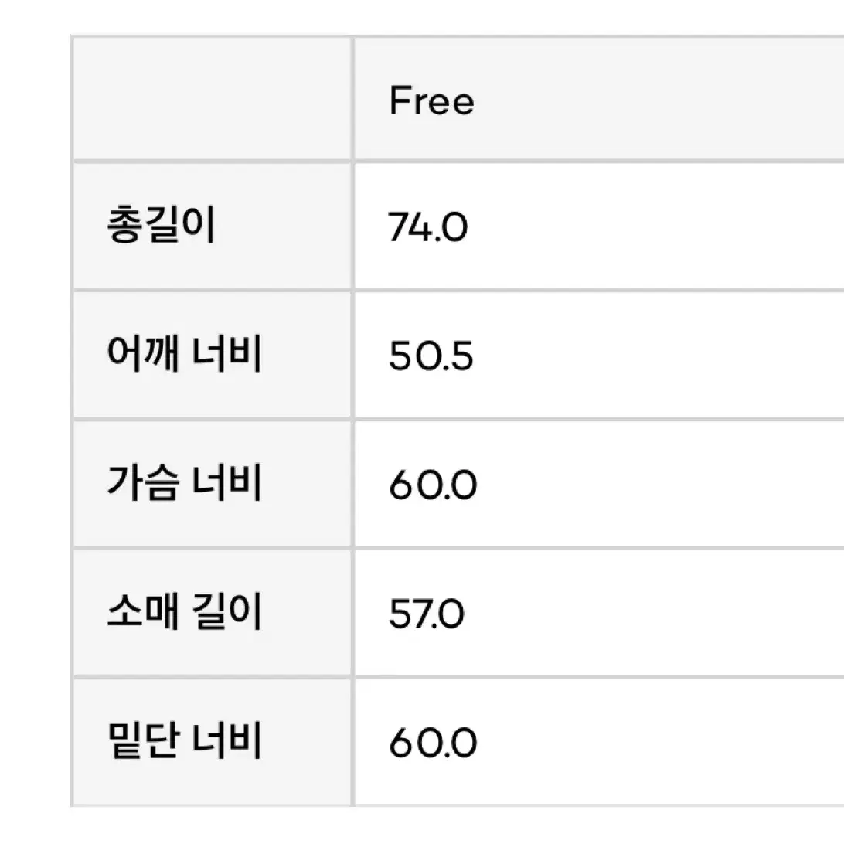
Task: Select the 60.0 chest width value
Action: (433, 485)
